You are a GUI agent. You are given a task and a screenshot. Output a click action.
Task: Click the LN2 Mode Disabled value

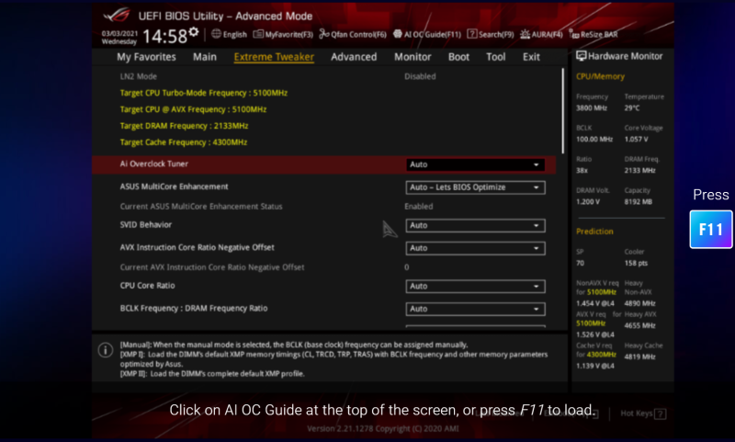(420, 76)
